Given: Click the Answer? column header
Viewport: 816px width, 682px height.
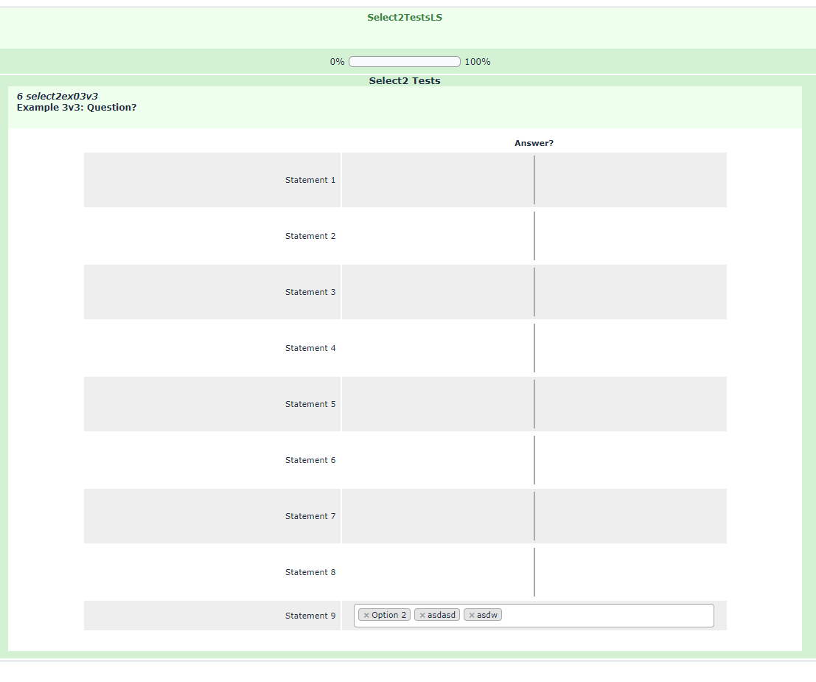Looking at the screenshot, I should pyautogui.click(x=534, y=143).
